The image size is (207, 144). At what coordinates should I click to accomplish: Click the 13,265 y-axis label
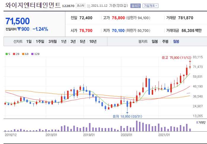pos(198,116)
